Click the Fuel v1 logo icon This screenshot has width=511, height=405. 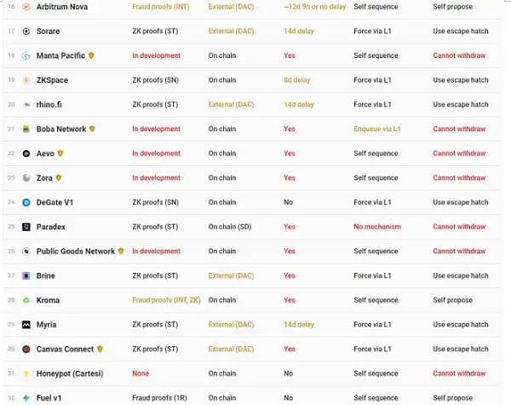coord(26,398)
